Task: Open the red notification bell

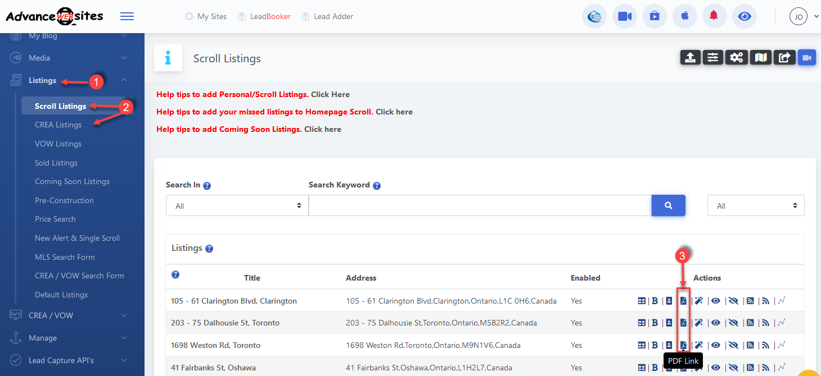Action: [714, 16]
